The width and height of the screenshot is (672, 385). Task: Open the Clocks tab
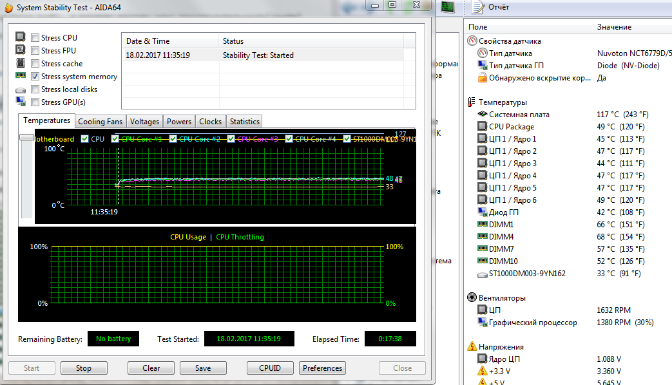(211, 122)
